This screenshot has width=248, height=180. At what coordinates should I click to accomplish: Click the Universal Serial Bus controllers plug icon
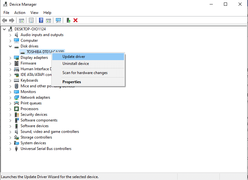pos(16,149)
